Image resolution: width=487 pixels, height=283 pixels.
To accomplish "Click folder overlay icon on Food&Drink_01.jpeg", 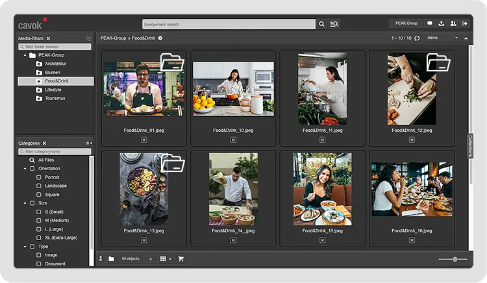I will pyautogui.click(x=172, y=62).
